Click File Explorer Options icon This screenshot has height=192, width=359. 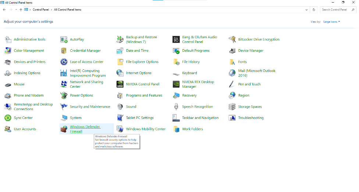coord(120,62)
